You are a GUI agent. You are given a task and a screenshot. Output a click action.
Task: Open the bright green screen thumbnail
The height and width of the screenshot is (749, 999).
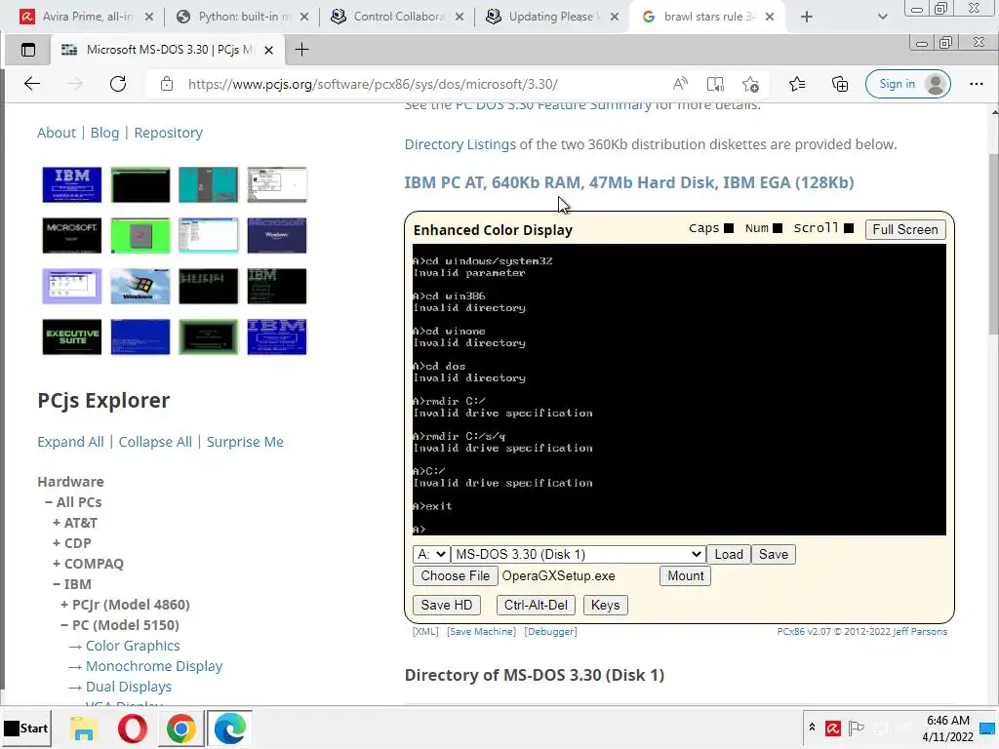(140, 235)
